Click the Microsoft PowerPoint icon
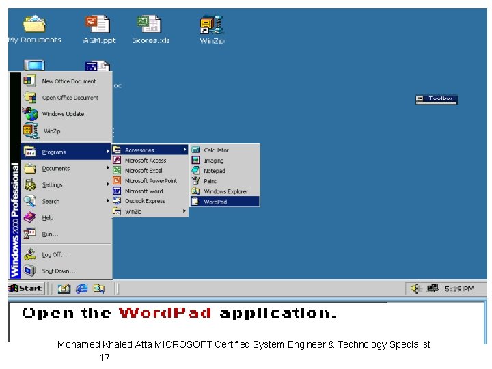Image resolution: width=492 pixels, height=369 pixels. click(117, 180)
